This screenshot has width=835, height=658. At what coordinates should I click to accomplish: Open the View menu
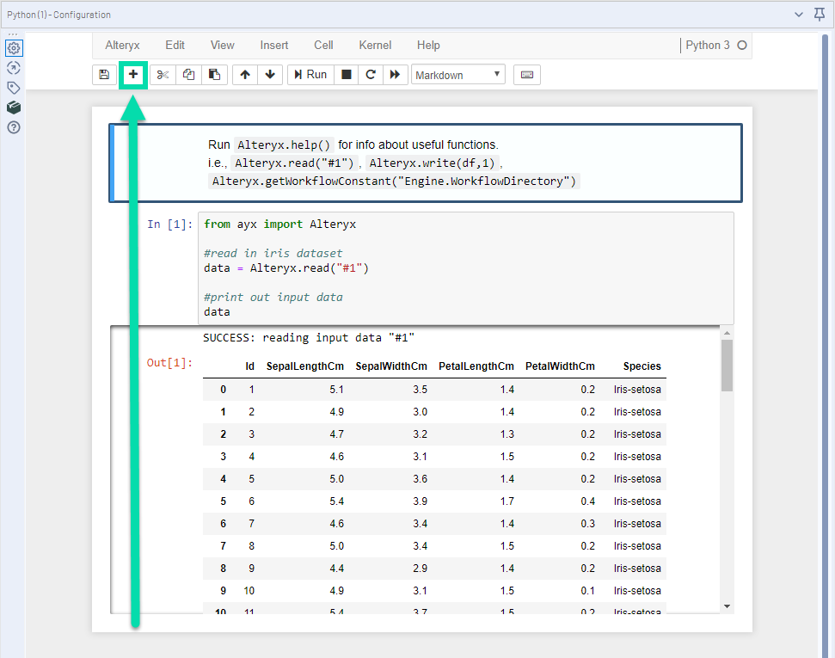click(222, 46)
